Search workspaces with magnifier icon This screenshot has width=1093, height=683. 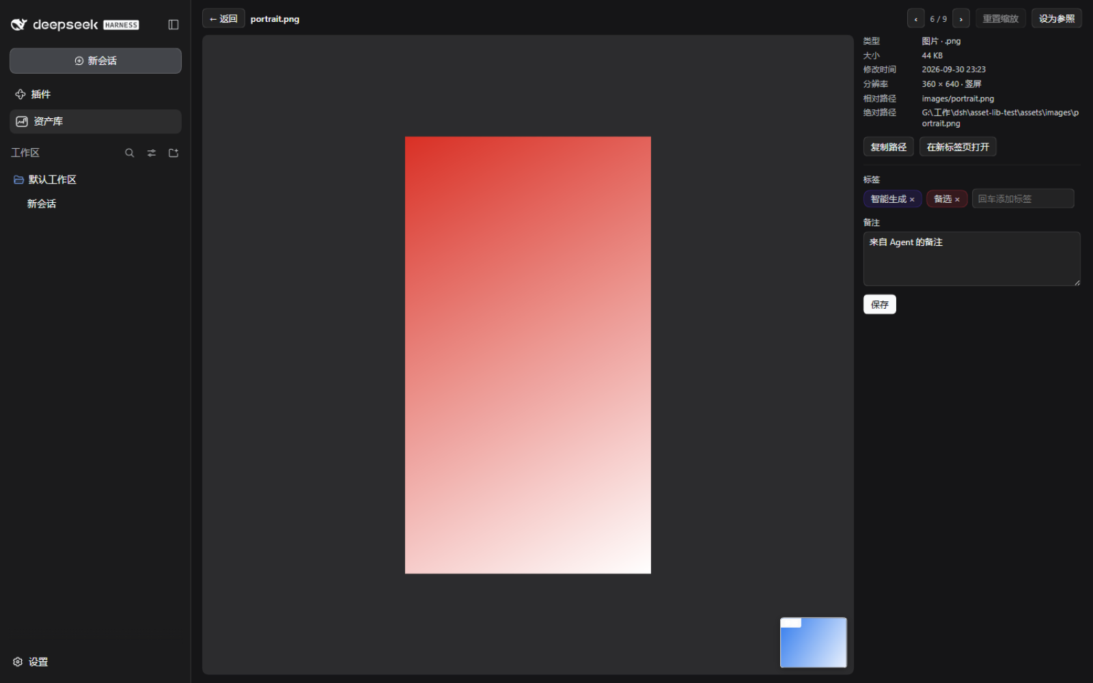pyautogui.click(x=129, y=153)
